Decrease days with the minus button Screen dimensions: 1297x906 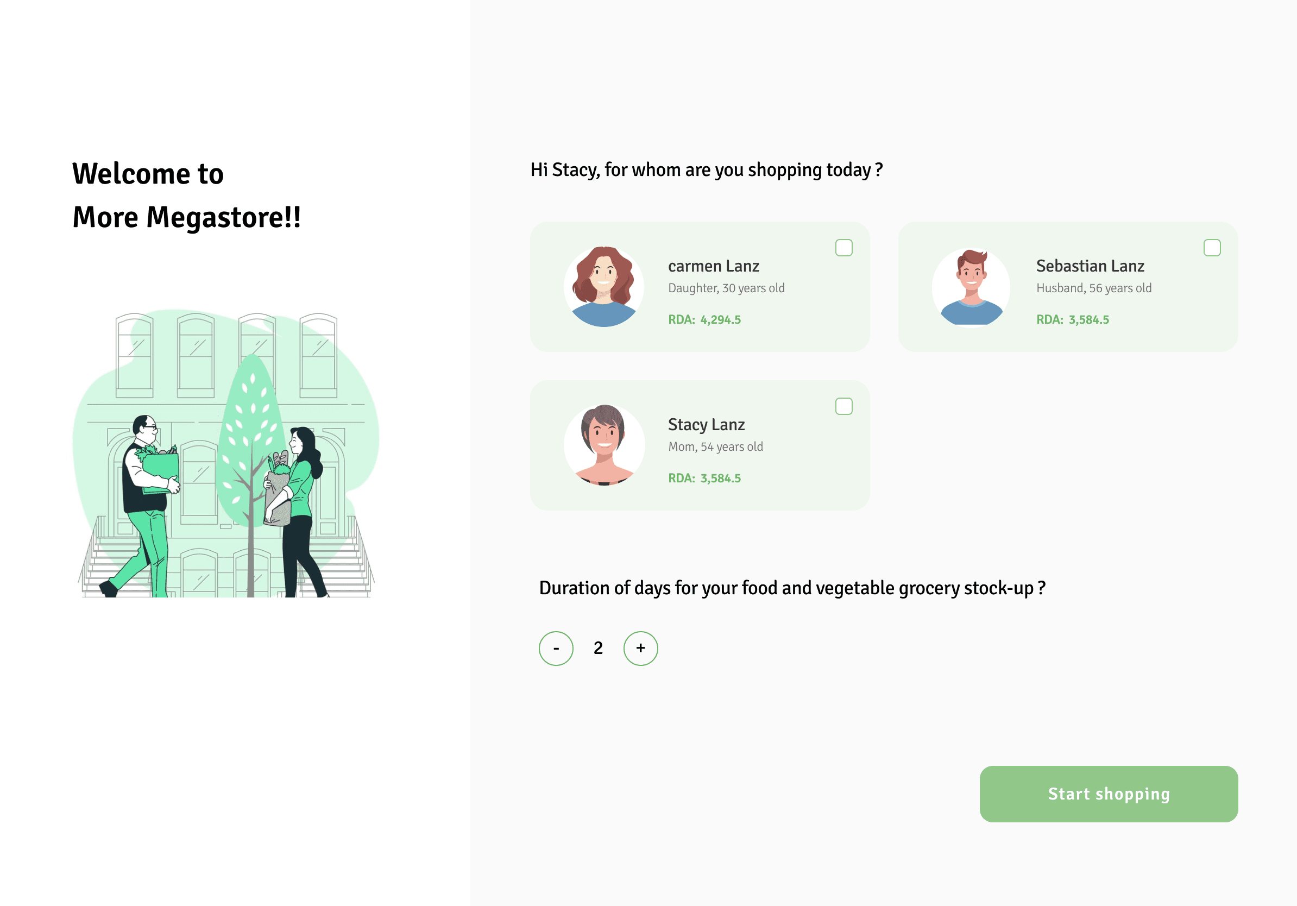pyautogui.click(x=556, y=648)
